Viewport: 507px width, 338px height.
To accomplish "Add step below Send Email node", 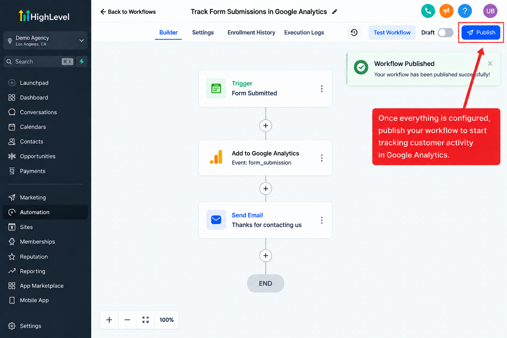I will point(266,255).
